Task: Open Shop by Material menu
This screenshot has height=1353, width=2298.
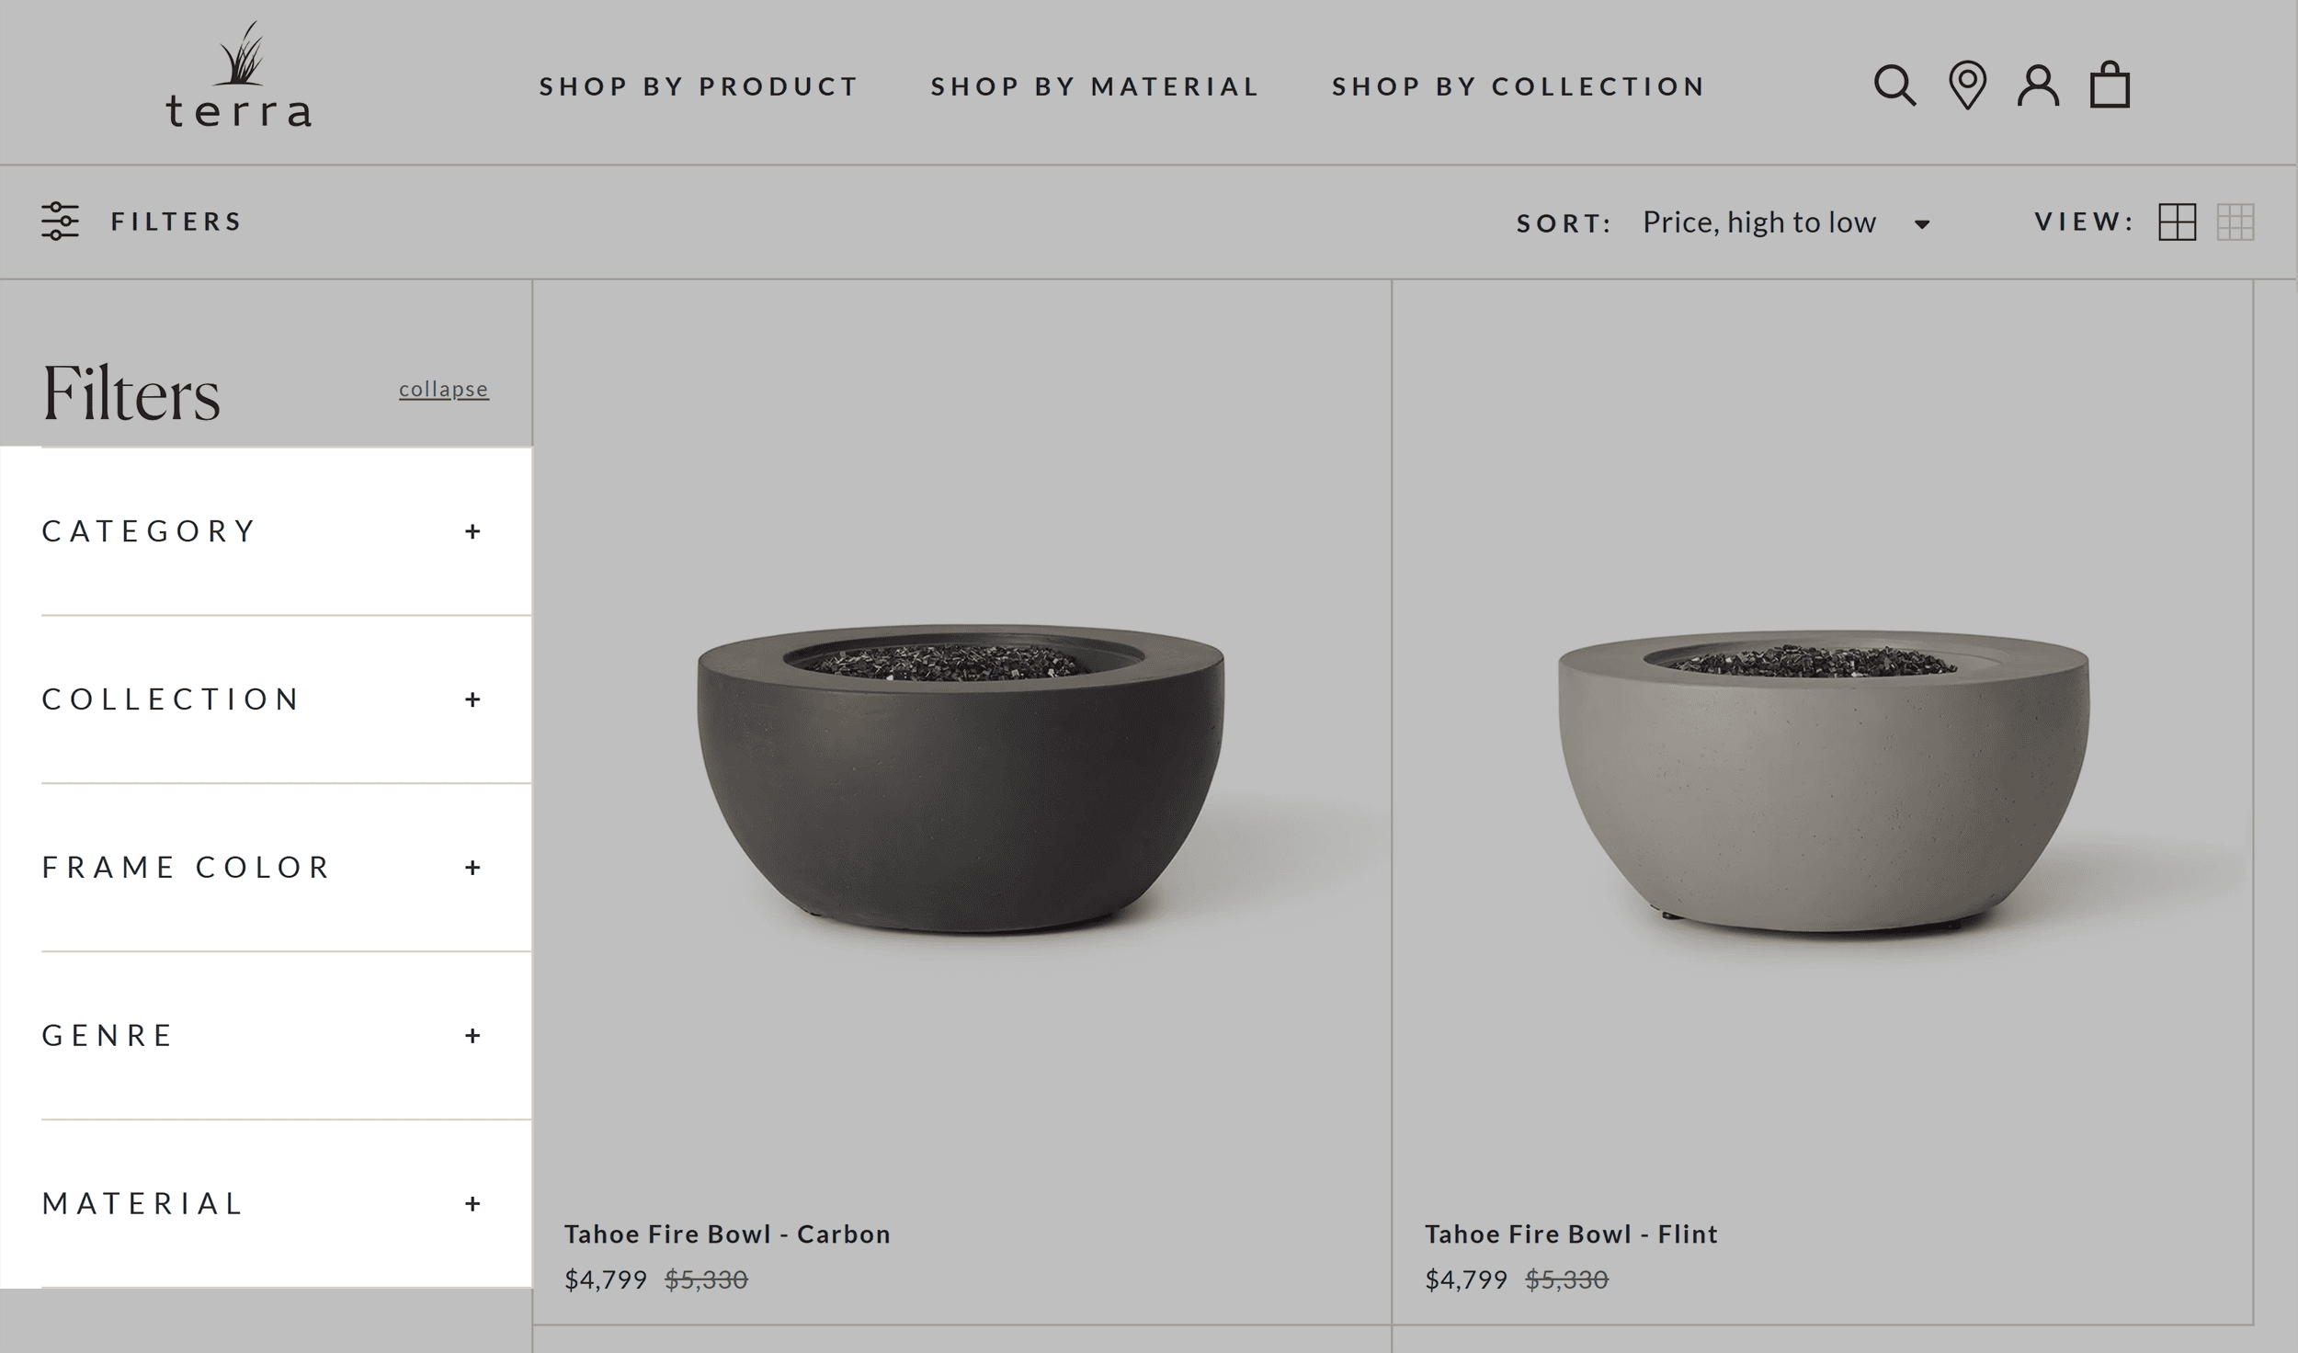Action: coord(1095,86)
